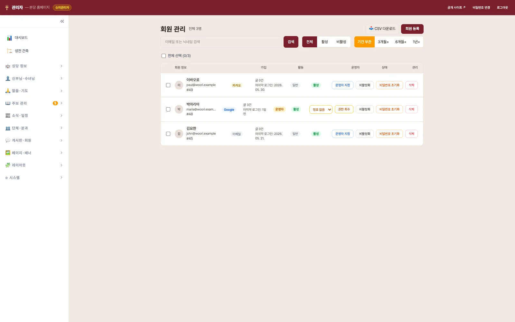The image size is (515, 322).
Task: Click the 회원 등록 button
Action: [412, 29]
